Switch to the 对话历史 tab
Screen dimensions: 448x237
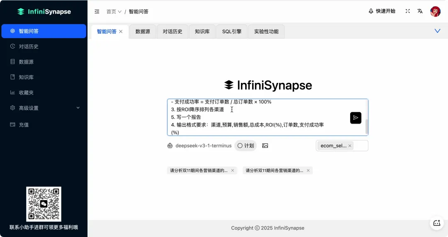click(x=172, y=31)
